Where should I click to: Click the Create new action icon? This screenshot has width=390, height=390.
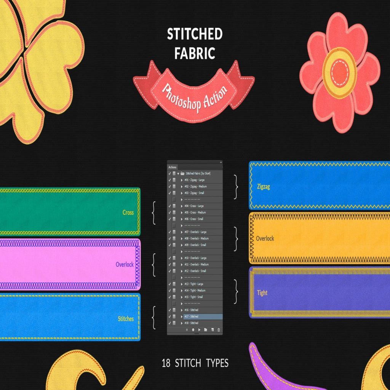tap(212, 330)
